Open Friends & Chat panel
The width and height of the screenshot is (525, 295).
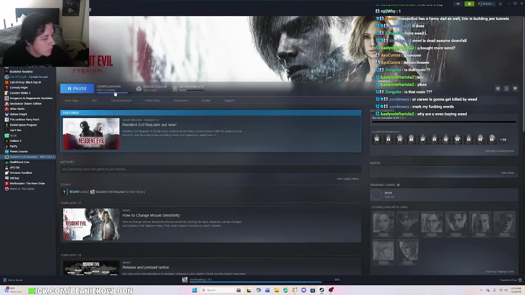pos(511,280)
